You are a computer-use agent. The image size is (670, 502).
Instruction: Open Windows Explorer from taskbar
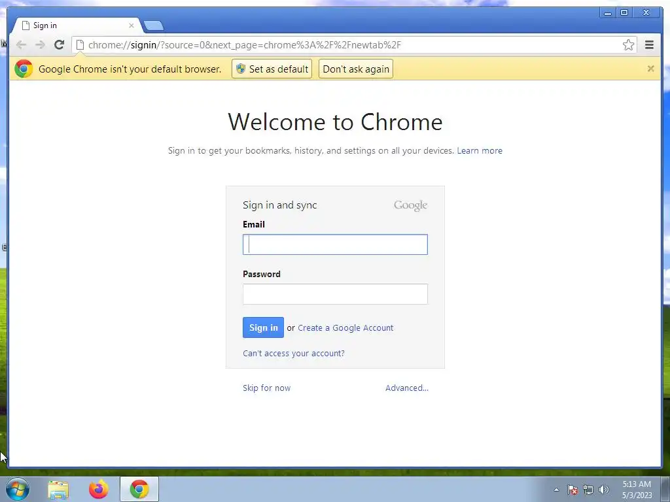[x=58, y=490]
